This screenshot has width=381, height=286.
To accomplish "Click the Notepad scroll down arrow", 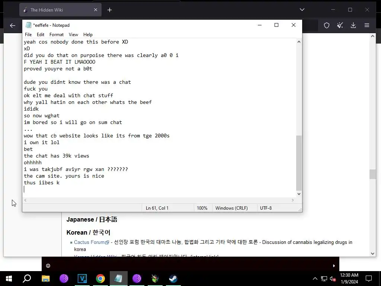I will 299,194.
